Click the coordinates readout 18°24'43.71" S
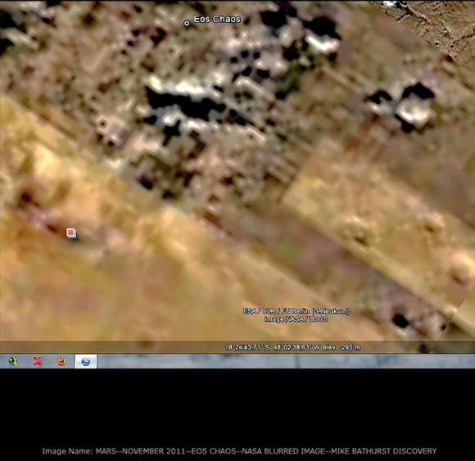The width and height of the screenshot is (475, 461). [247, 347]
